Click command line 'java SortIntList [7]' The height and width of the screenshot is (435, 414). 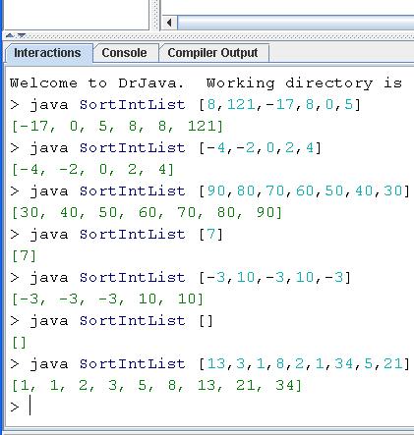(116, 235)
